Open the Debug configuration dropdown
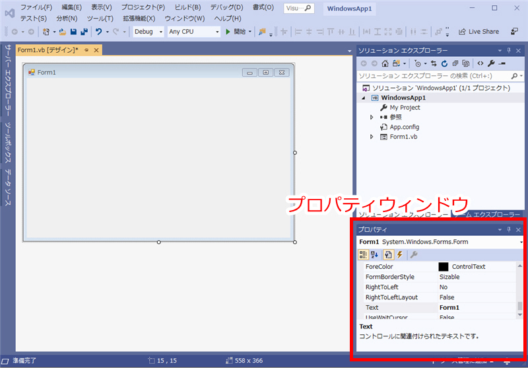 (148, 32)
